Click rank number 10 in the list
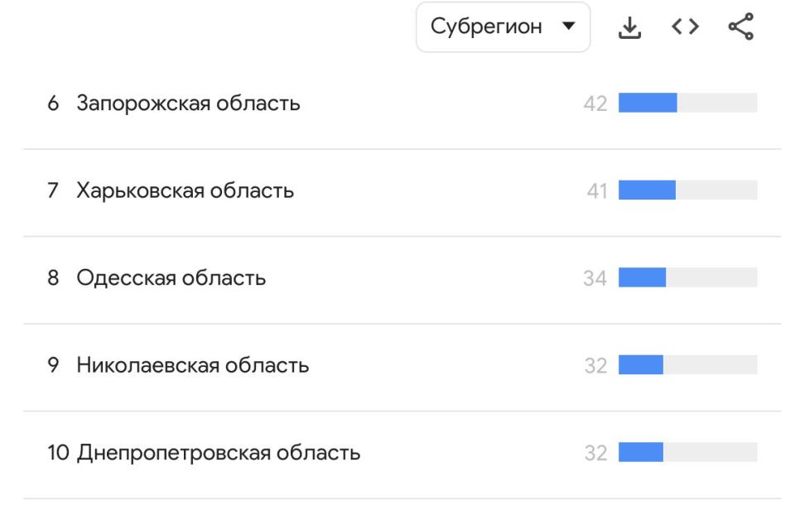This screenshot has height=520, width=795. click(57, 453)
